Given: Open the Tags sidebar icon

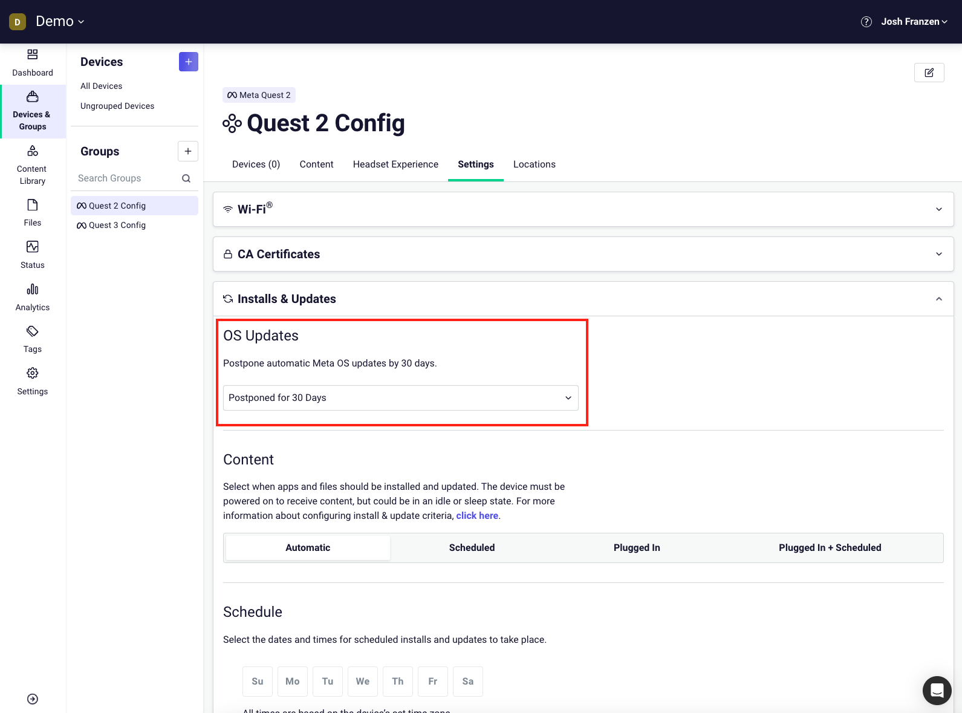Looking at the screenshot, I should tap(33, 331).
